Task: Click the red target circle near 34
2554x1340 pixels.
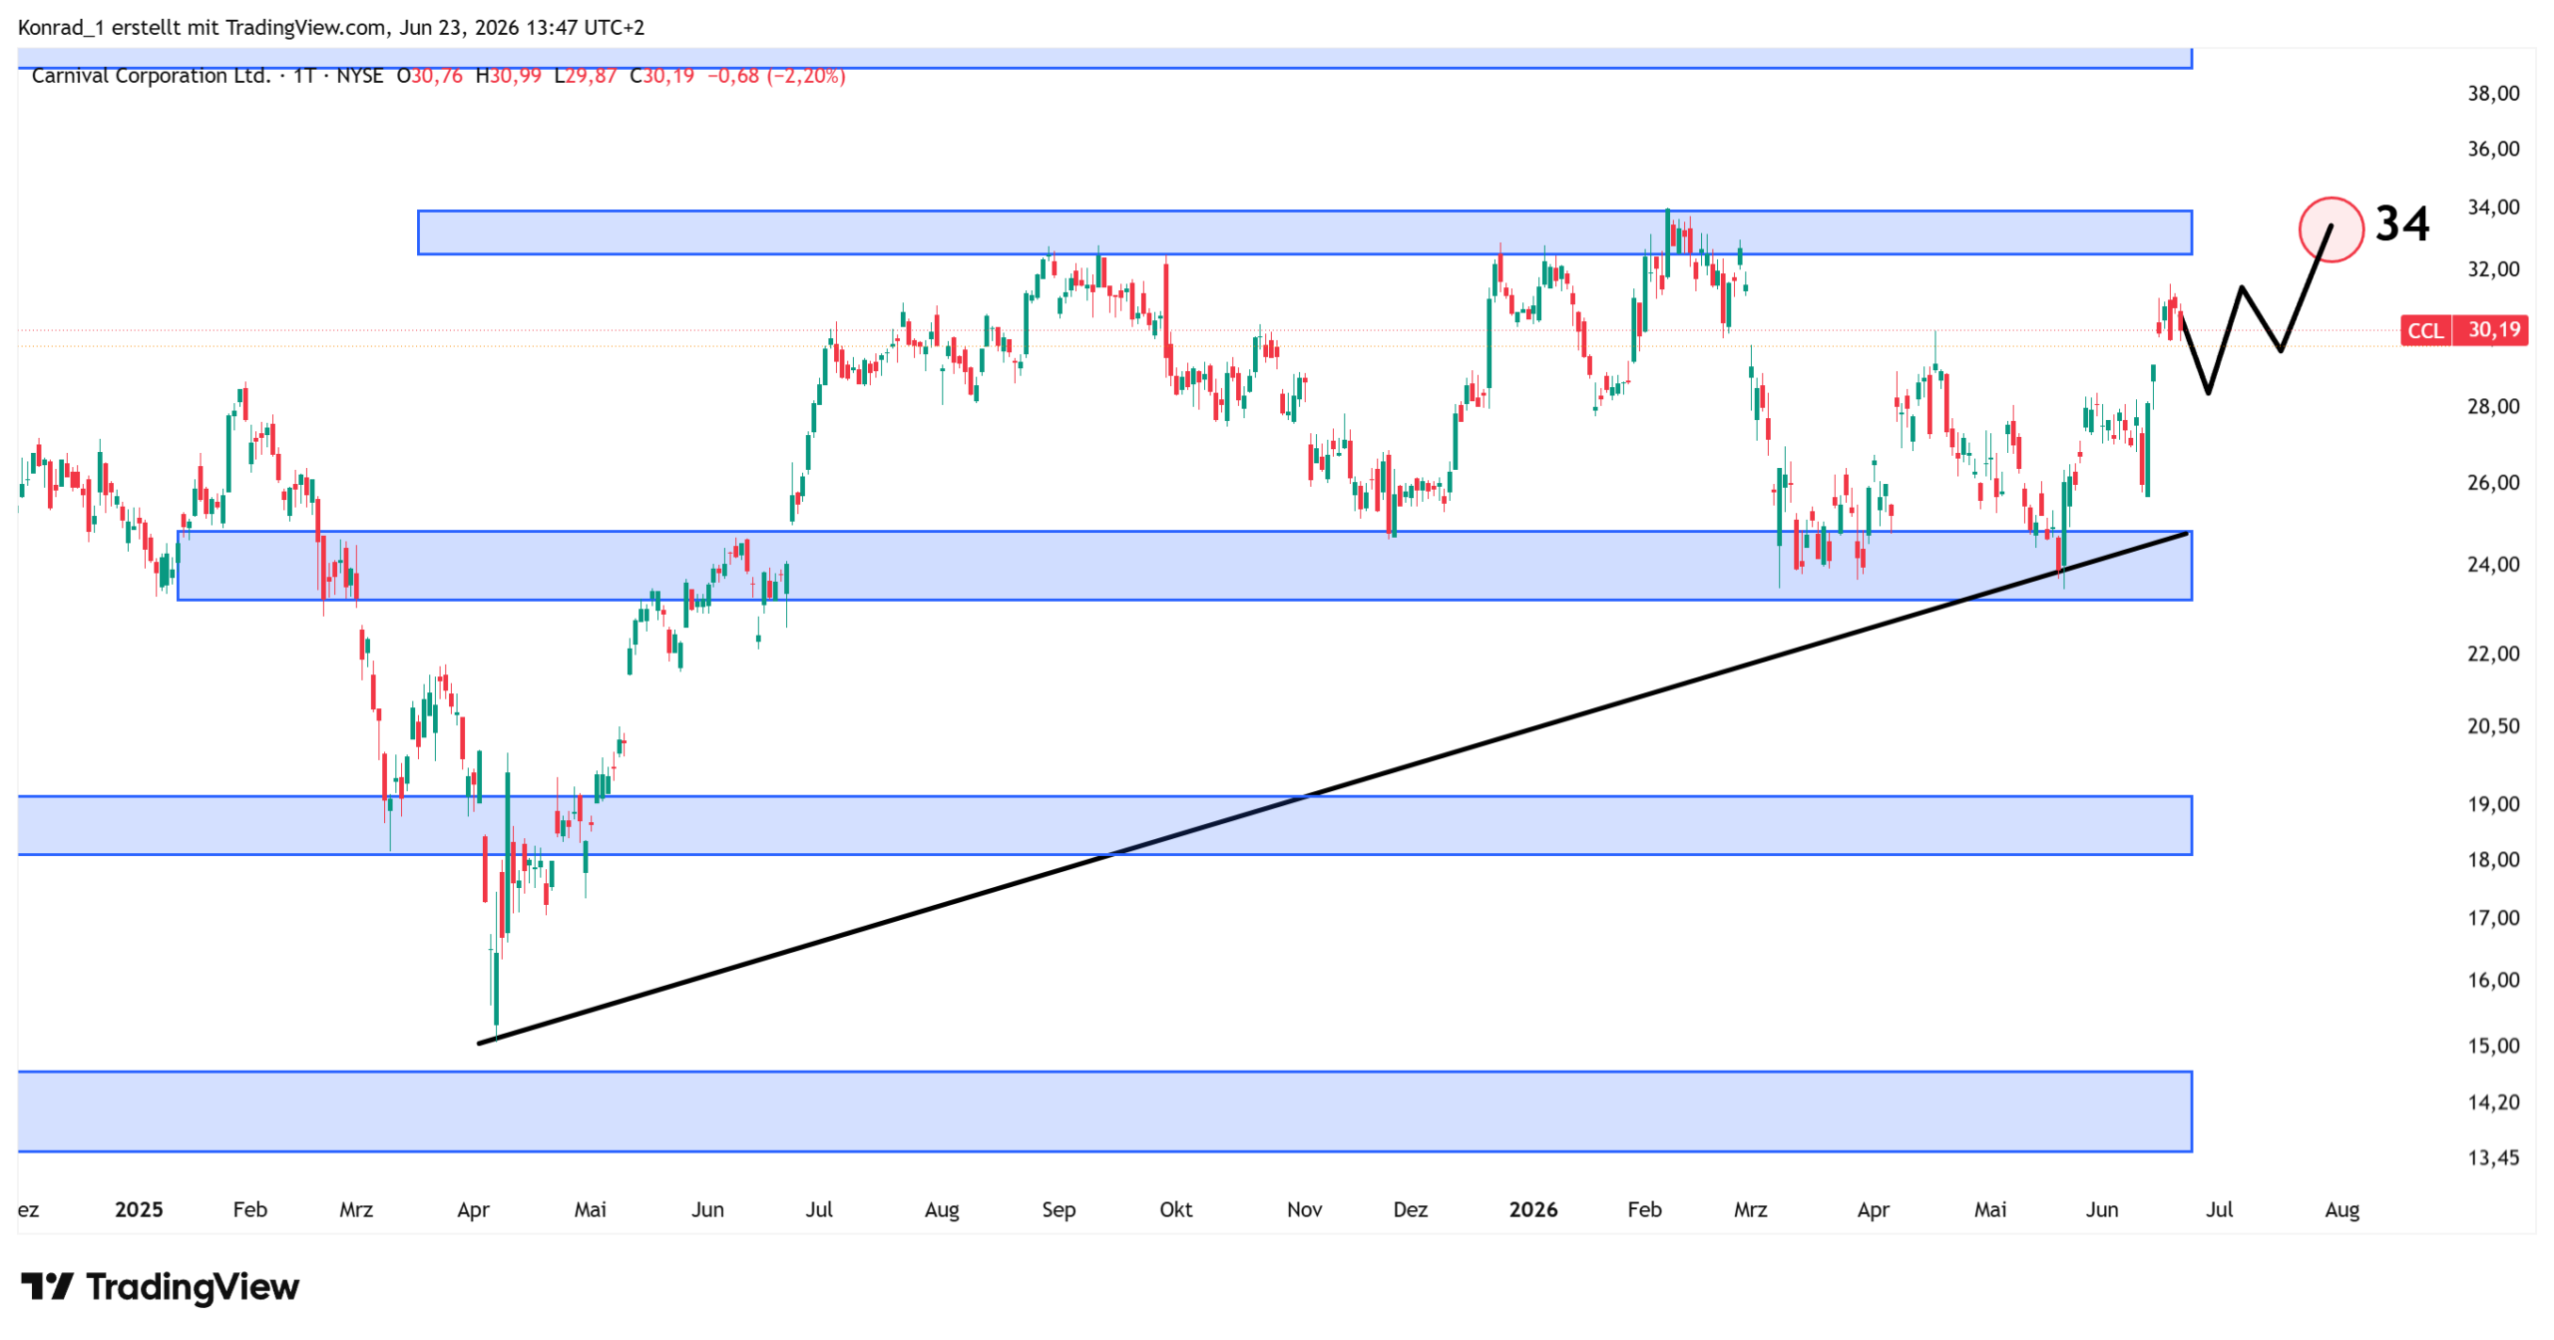Action: (2331, 229)
